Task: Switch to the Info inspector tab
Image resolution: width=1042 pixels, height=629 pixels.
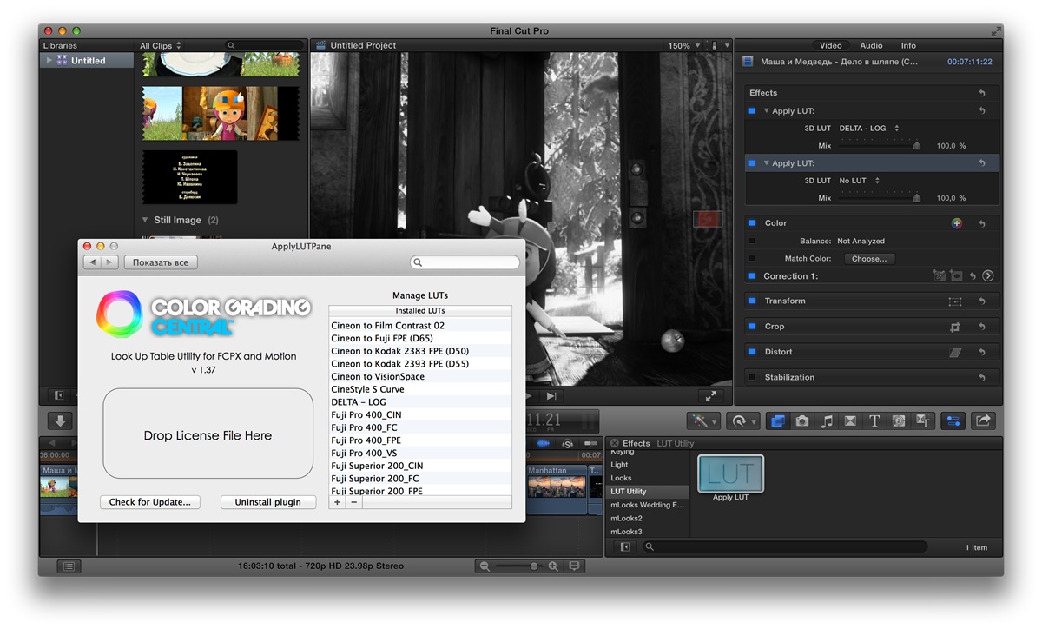Action: pos(908,45)
